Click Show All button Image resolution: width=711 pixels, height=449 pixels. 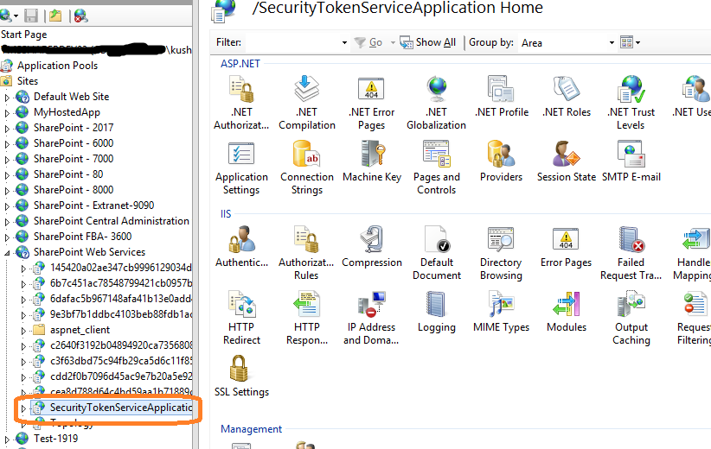point(427,42)
